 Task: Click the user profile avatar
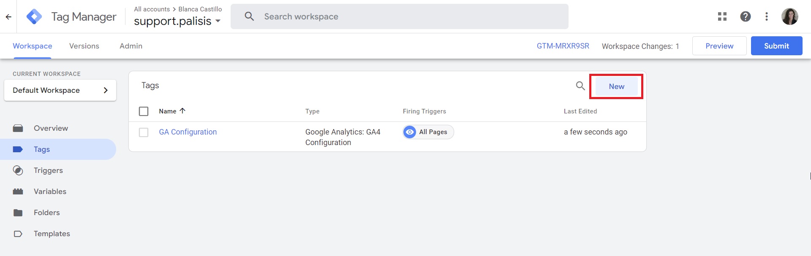[x=789, y=16]
